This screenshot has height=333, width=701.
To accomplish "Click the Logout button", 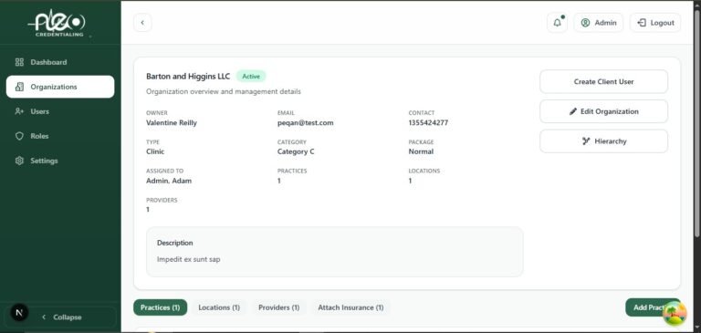I will click(x=655, y=23).
